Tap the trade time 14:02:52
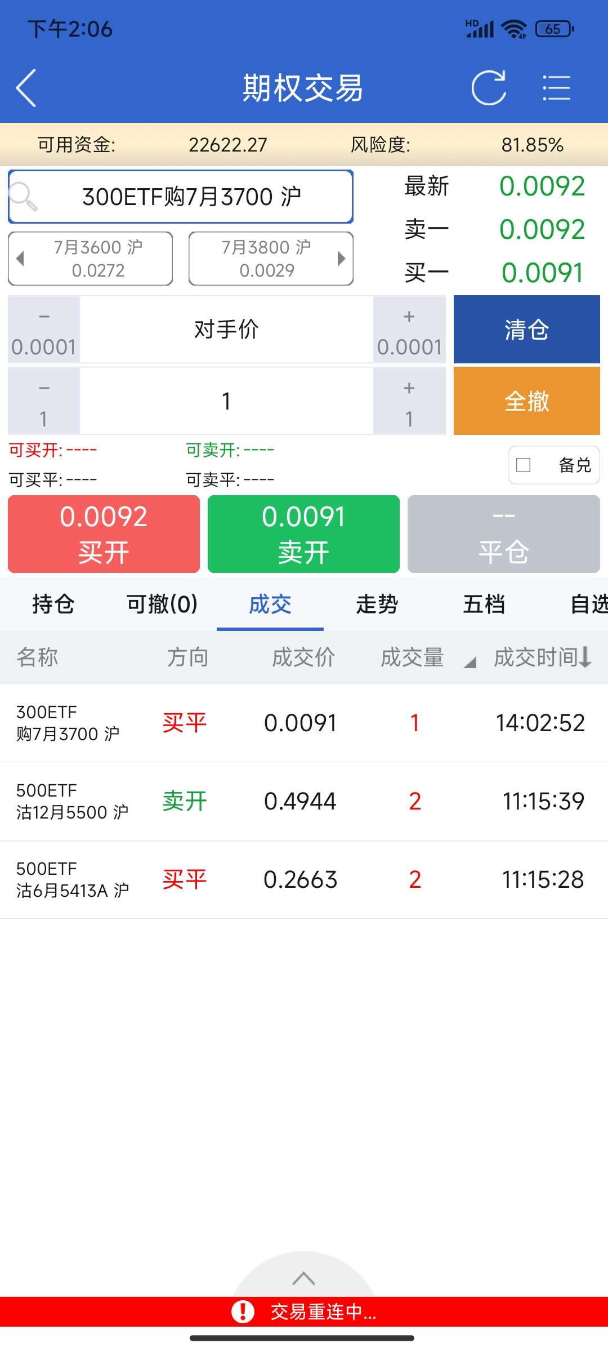608x1352 pixels. (540, 723)
